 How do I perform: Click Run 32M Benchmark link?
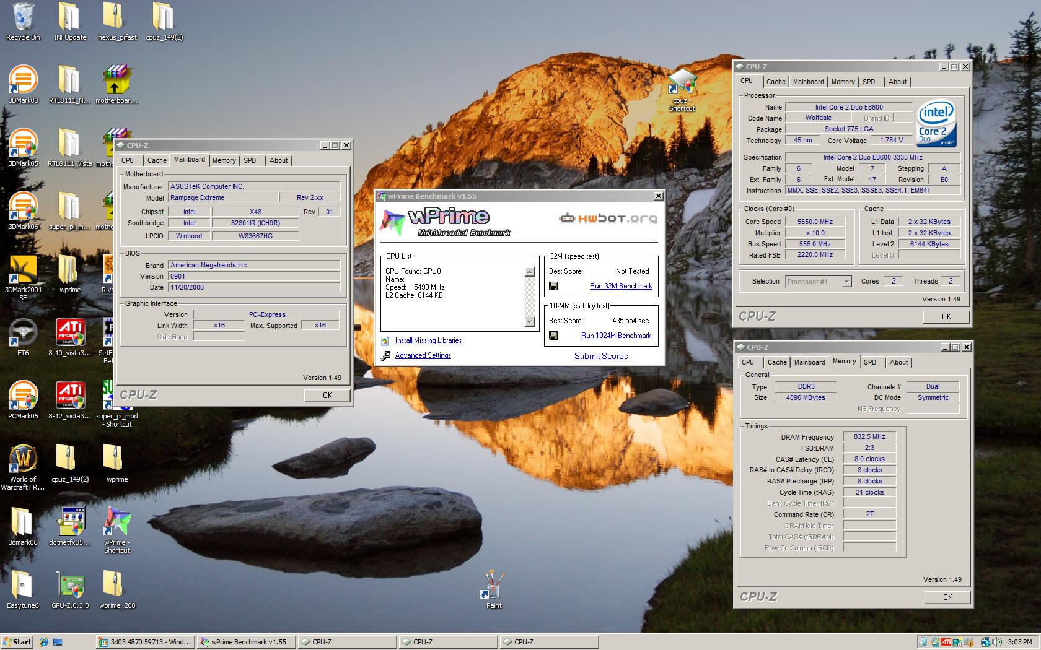click(621, 286)
